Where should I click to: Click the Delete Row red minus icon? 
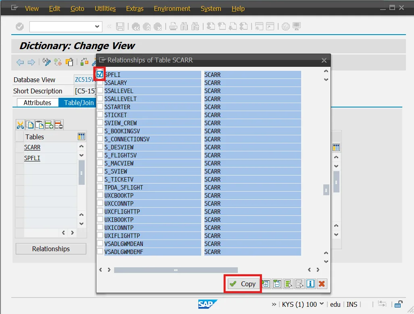58,125
